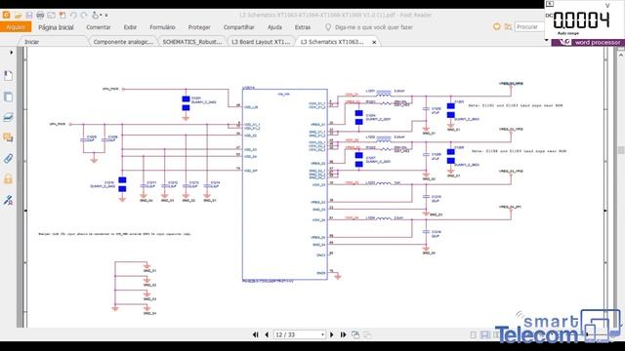Viewport: 625px width, 351px height.
Task: Go to the last page
Action: coord(343,335)
